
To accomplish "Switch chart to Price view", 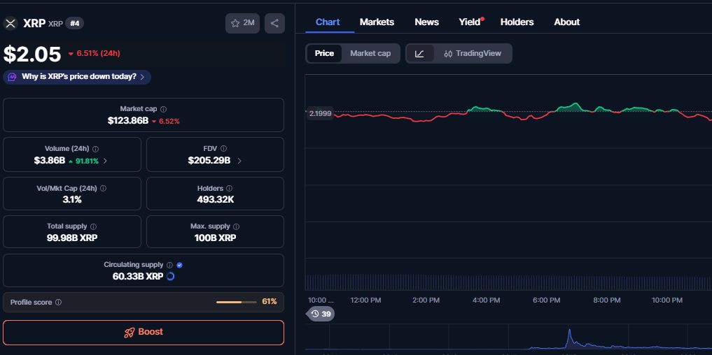I will click(324, 54).
